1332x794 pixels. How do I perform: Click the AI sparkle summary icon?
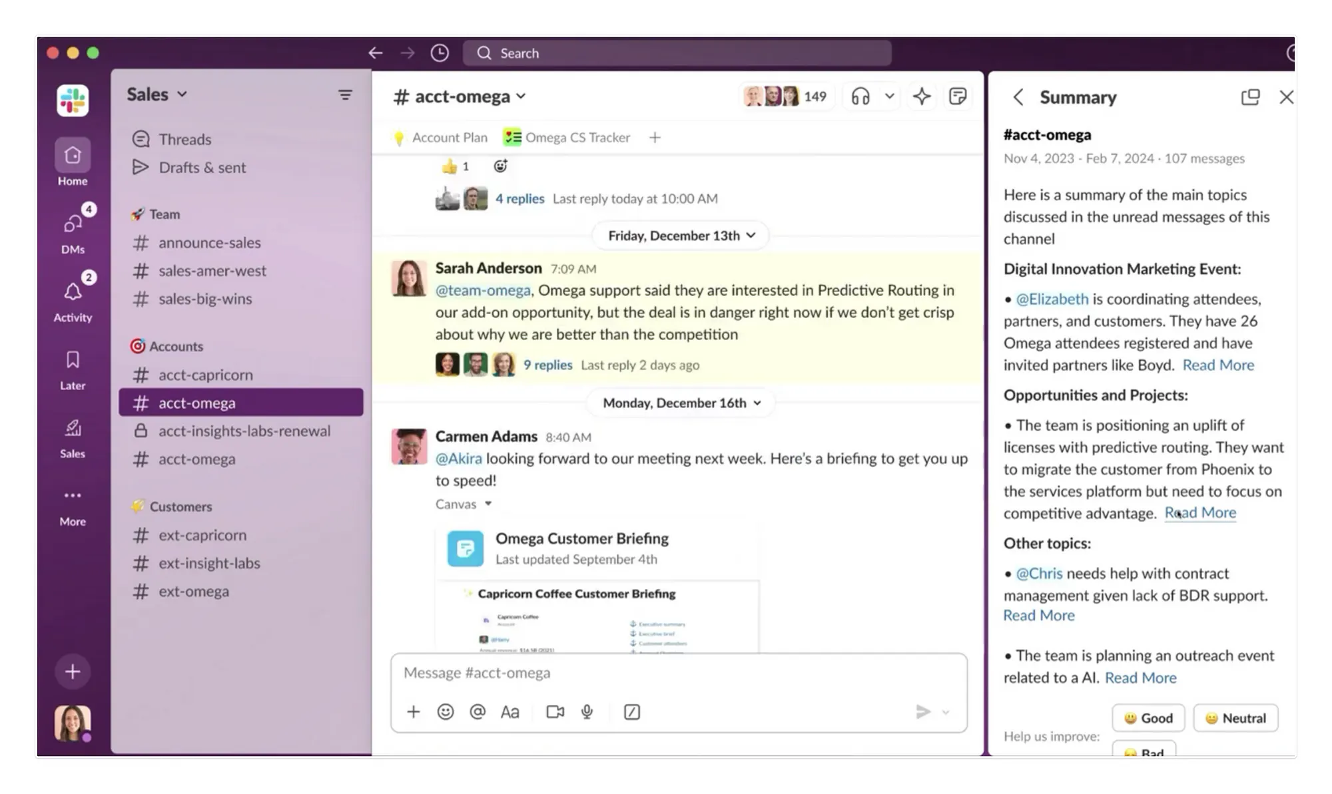pyautogui.click(x=921, y=97)
